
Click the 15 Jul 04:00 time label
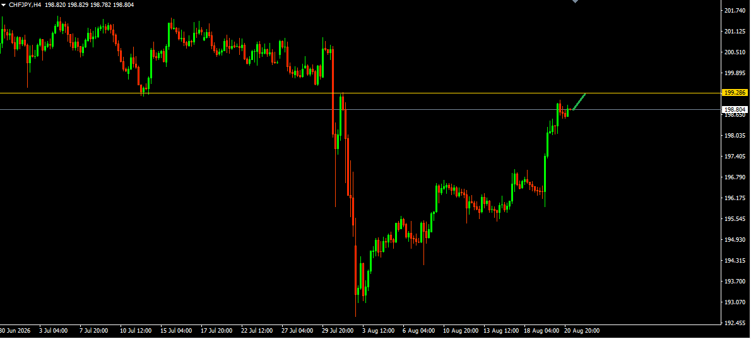click(x=176, y=331)
